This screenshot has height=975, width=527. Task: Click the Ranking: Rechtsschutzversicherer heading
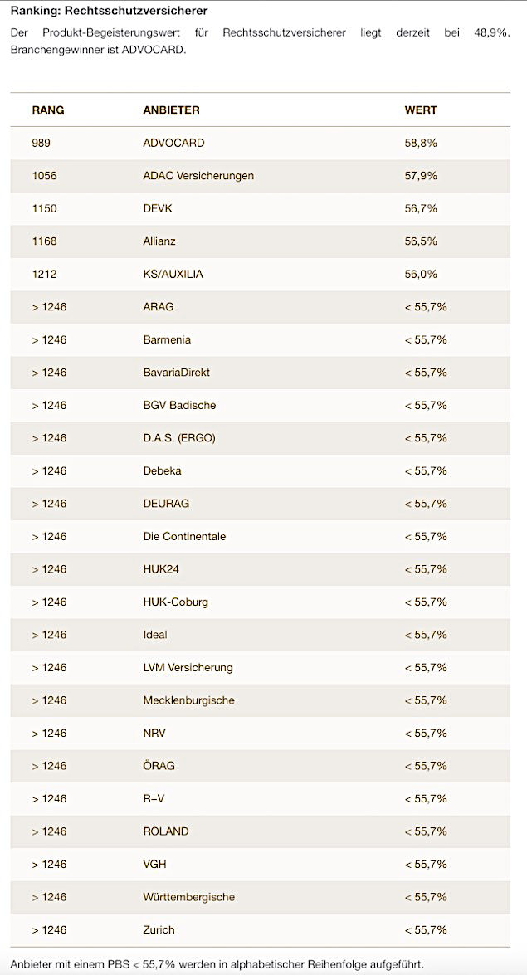coord(109,11)
